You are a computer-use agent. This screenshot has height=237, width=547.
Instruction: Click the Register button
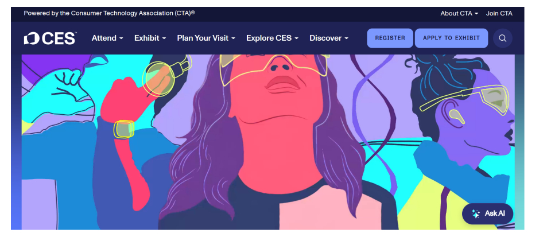[390, 38]
